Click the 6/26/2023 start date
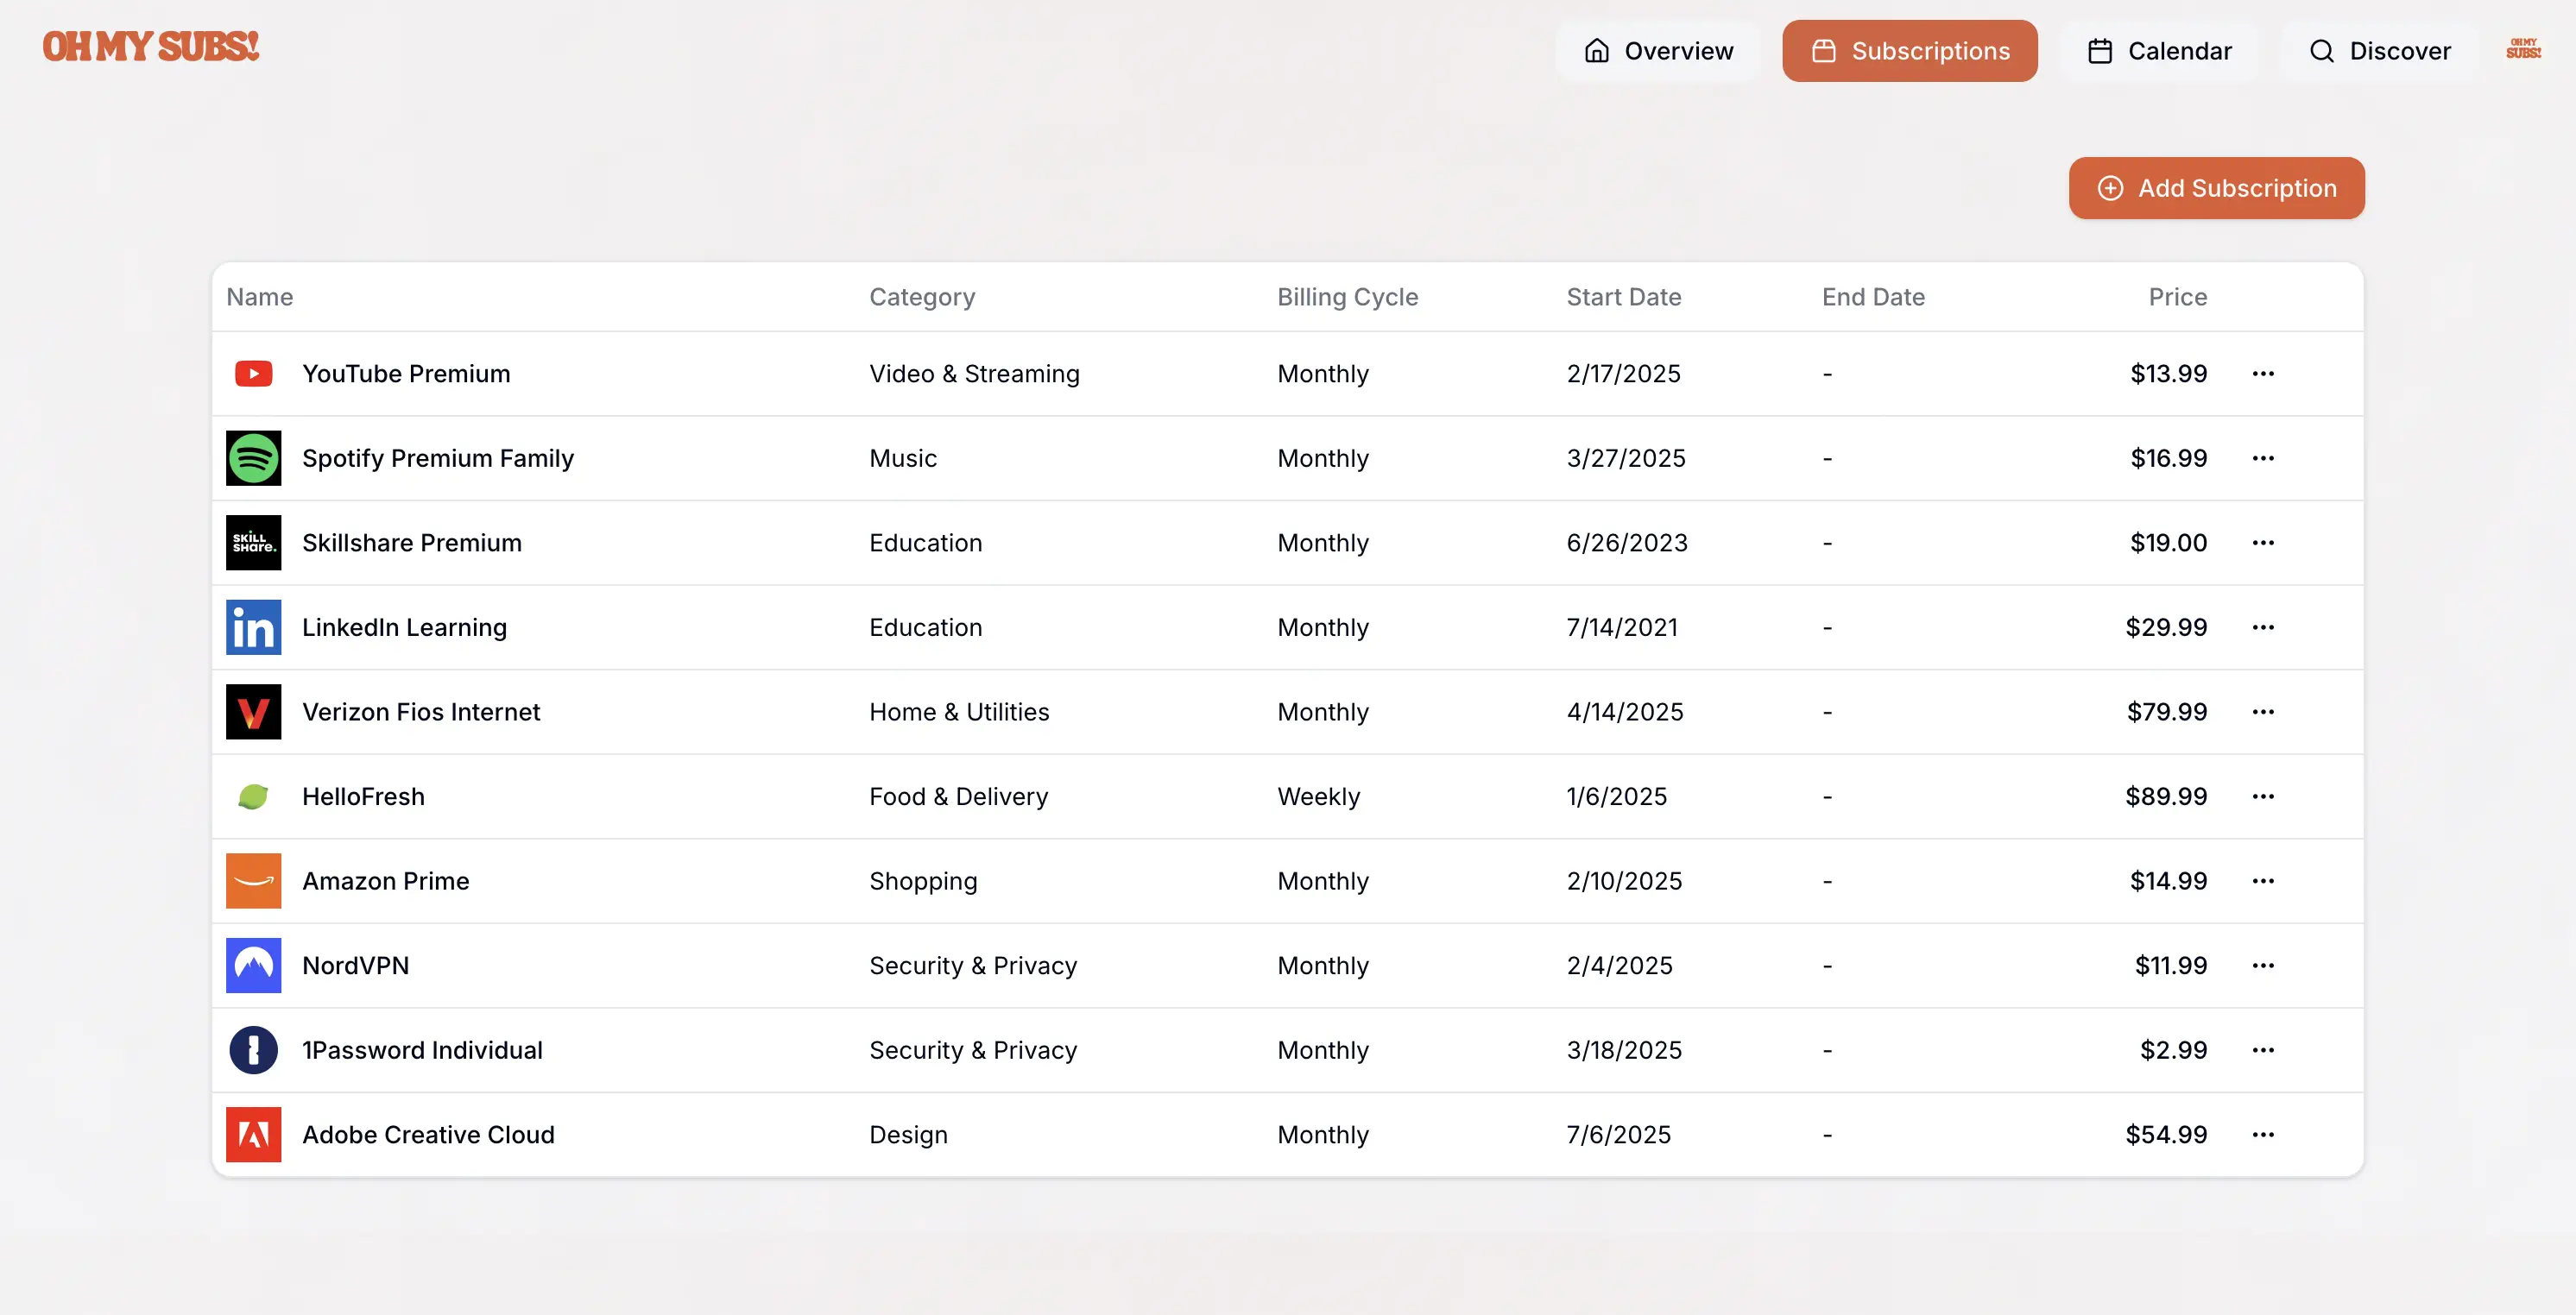The width and height of the screenshot is (2576, 1315). [1627, 543]
